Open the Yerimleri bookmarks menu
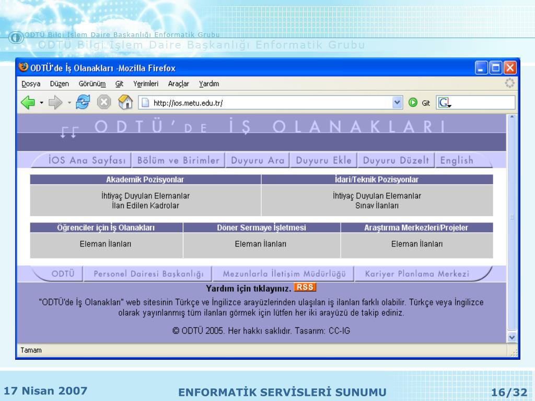 click(146, 84)
